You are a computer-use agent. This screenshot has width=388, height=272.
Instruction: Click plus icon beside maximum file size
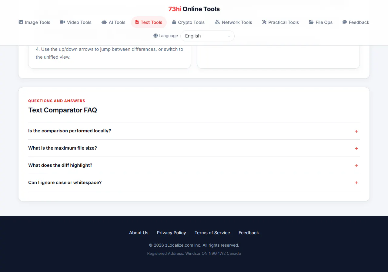tap(356, 148)
